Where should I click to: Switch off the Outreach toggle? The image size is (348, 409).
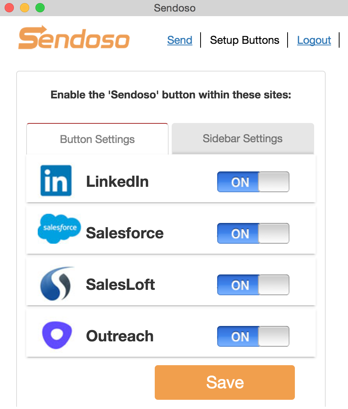click(253, 336)
